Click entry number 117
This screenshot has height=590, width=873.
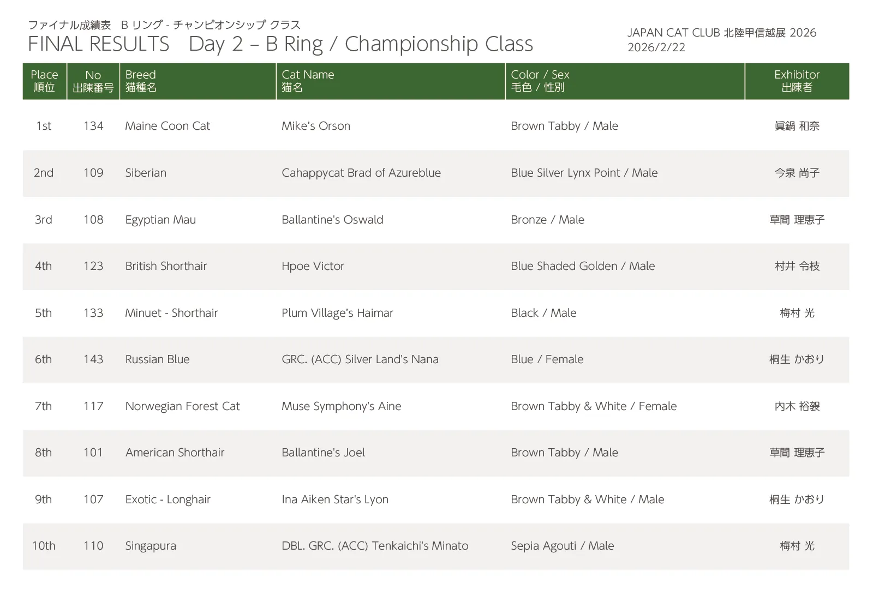93,406
